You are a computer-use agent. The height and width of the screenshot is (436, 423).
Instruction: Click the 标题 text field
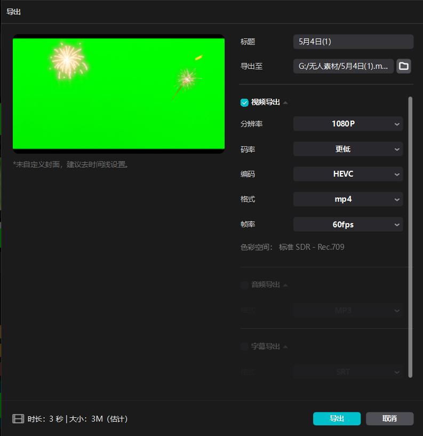(353, 42)
